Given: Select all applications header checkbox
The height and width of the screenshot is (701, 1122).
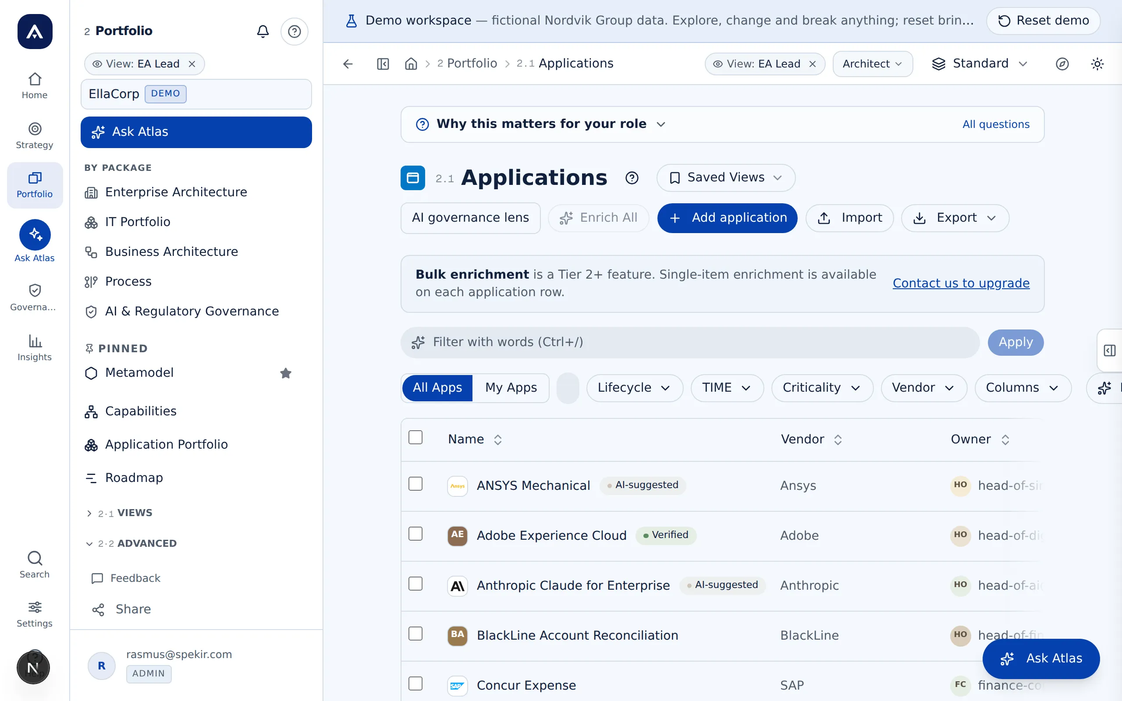Looking at the screenshot, I should 415,437.
